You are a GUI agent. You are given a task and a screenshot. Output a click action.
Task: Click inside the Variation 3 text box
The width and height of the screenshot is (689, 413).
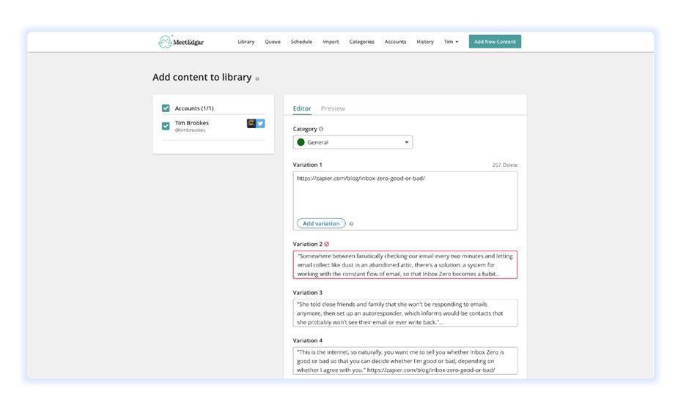point(405,313)
